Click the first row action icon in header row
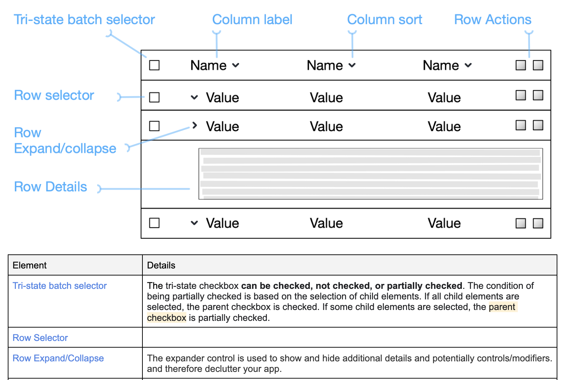 (520, 65)
